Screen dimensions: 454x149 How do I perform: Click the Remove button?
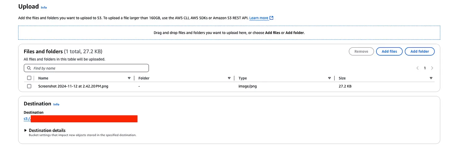361,51
